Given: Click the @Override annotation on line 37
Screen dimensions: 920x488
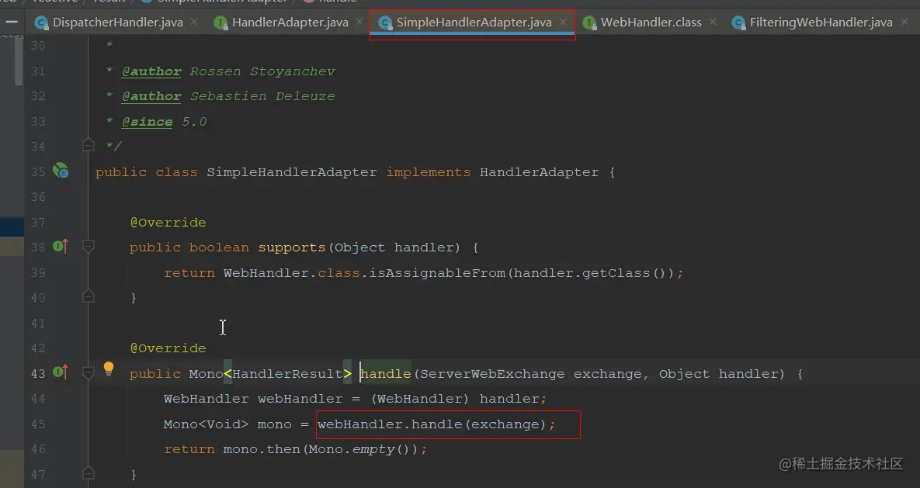Looking at the screenshot, I should click(168, 223).
